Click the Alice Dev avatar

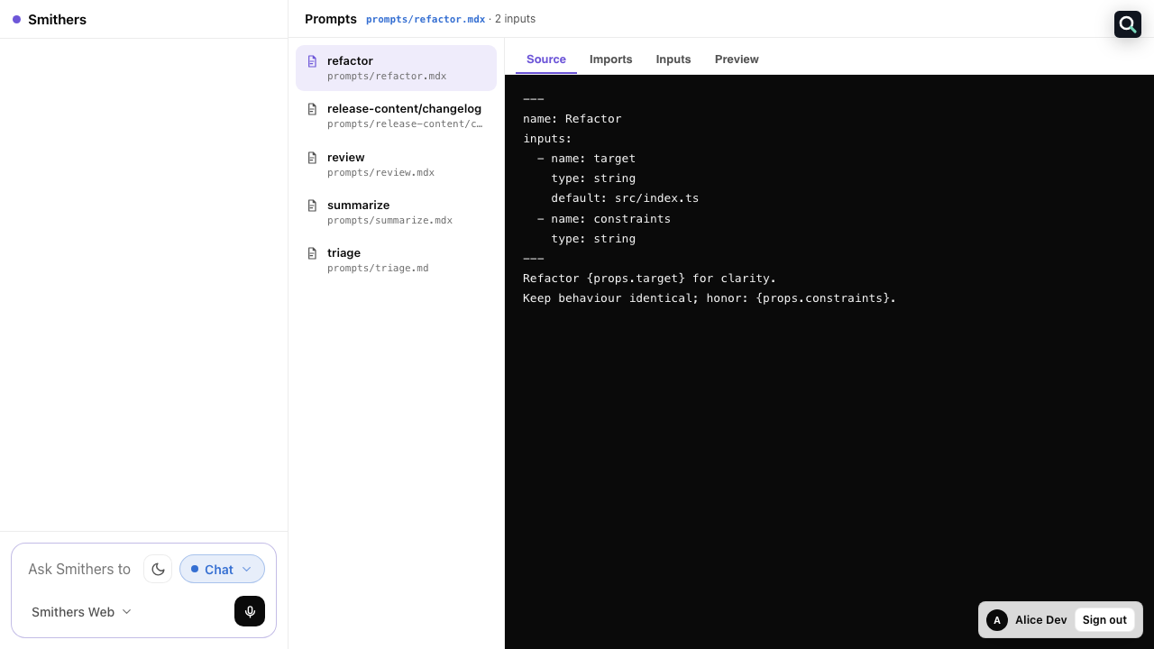click(x=997, y=620)
